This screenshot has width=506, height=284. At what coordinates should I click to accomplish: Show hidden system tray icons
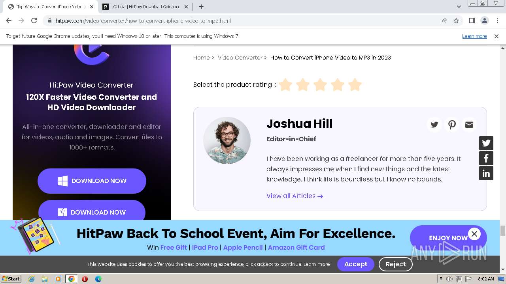[x=441, y=279]
